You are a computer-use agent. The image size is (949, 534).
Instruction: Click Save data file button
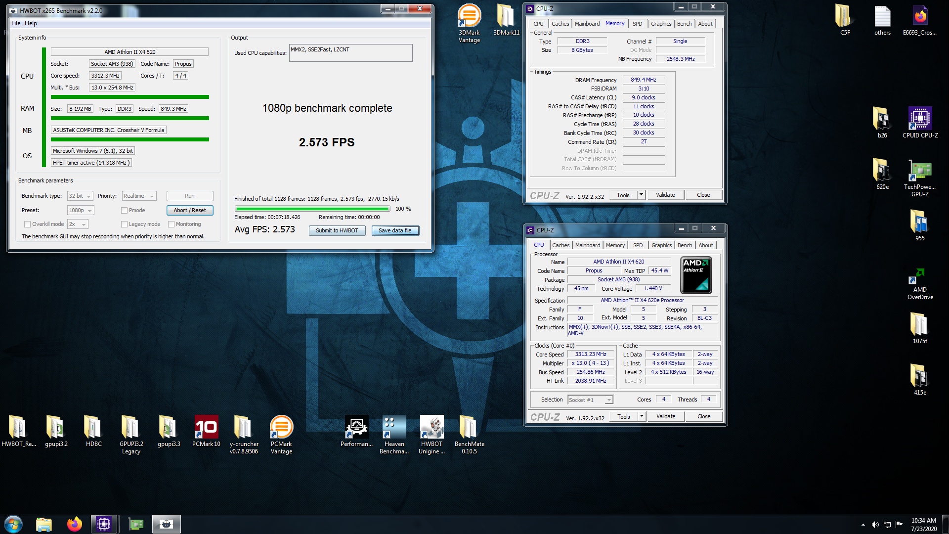[395, 231]
